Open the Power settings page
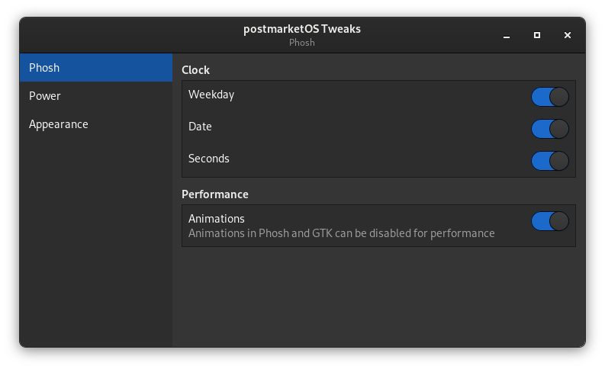Screen dimensions: 605x369 (96, 96)
